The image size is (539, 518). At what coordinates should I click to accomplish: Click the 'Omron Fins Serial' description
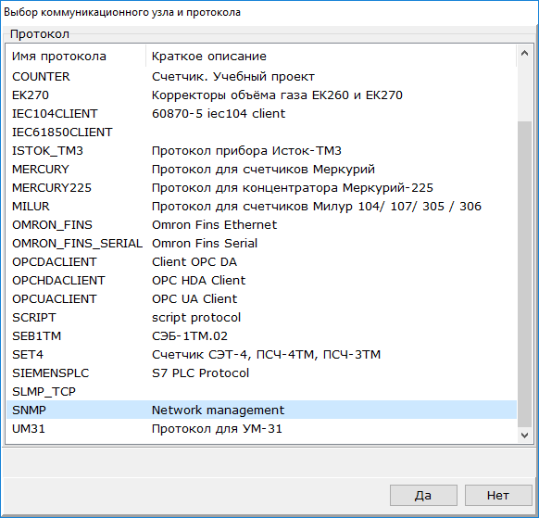(x=205, y=244)
